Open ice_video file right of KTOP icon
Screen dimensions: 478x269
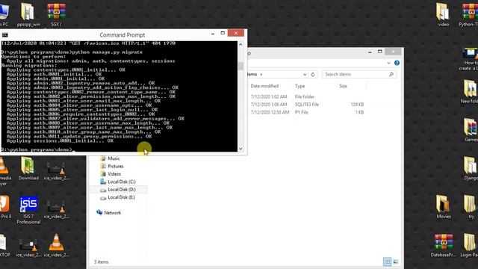[28, 248]
